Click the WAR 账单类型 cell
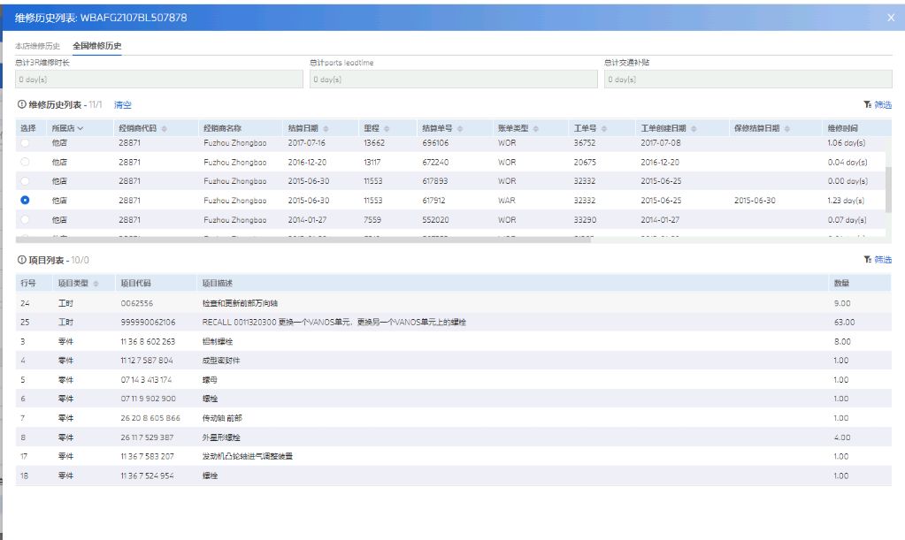905x540 pixels. [507, 201]
